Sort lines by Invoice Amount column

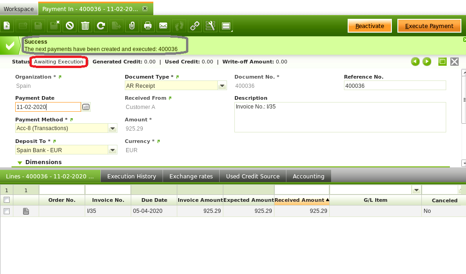click(x=200, y=200)
